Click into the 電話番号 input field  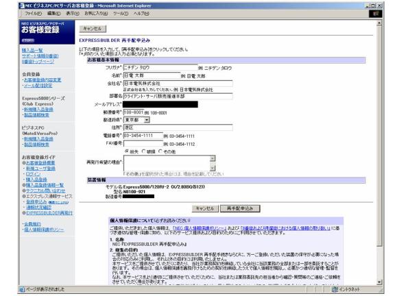(x=143, y=136)
